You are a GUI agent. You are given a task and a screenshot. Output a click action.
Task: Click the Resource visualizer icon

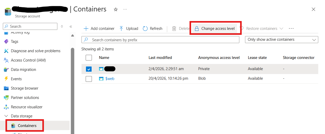coord(6,107)
